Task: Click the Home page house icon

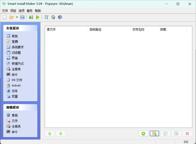Action: (x=53, y=17)
